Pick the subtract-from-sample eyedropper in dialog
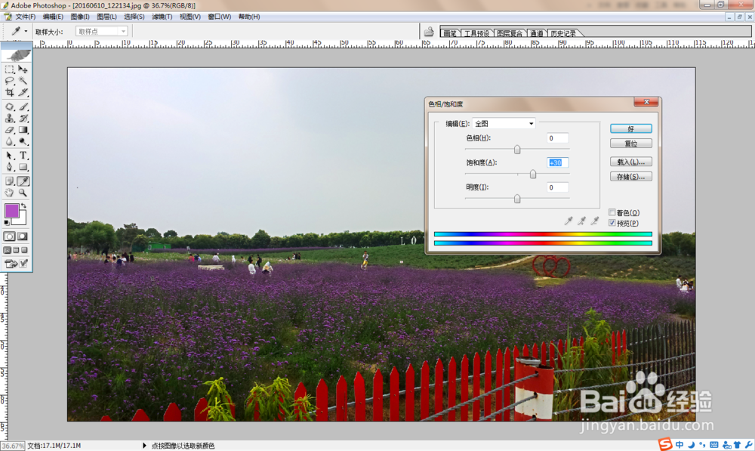The image size is (755, 451). (x=595, y=221)
